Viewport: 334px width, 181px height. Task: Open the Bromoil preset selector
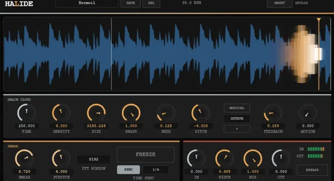(x=87, y=3)
